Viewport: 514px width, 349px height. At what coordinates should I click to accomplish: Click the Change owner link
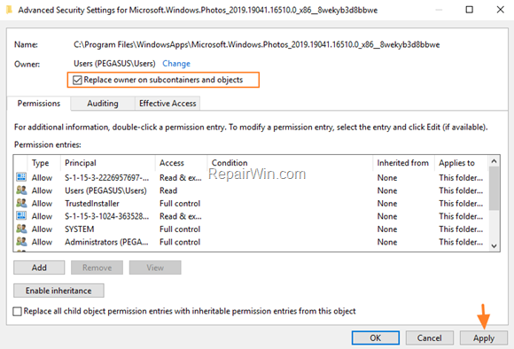176,64
